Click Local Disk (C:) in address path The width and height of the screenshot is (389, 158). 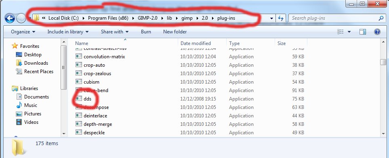point(63,18)
